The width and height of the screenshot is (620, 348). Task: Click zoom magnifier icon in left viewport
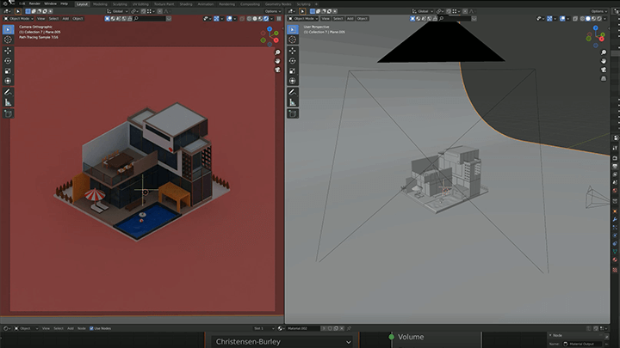(277, 52)
